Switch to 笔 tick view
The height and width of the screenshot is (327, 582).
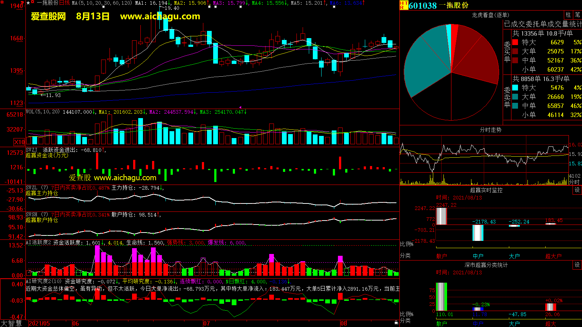pos(577,15)
